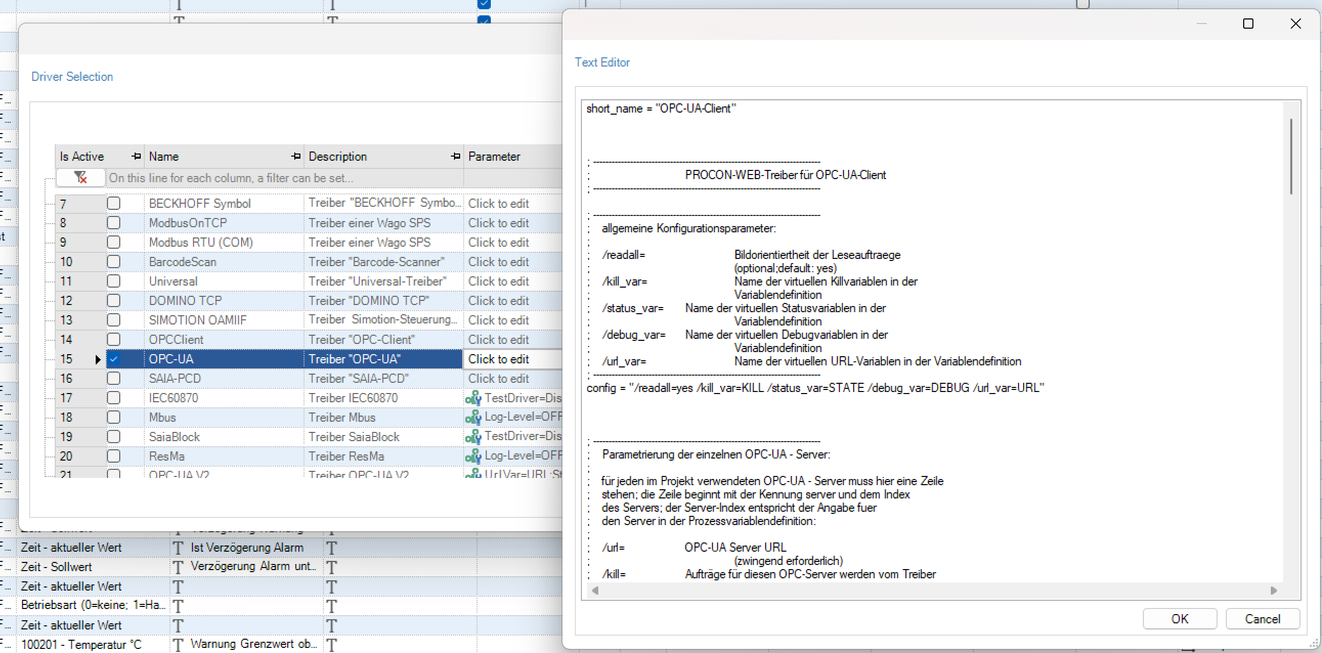Open the ResMa parameter settings icon
Image resolution: width=1322 pixels, height=653 pixels.
(473, 456)
